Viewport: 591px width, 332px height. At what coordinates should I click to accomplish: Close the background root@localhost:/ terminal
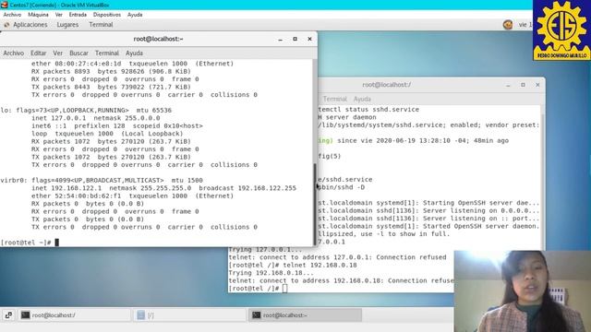[537, 85]
